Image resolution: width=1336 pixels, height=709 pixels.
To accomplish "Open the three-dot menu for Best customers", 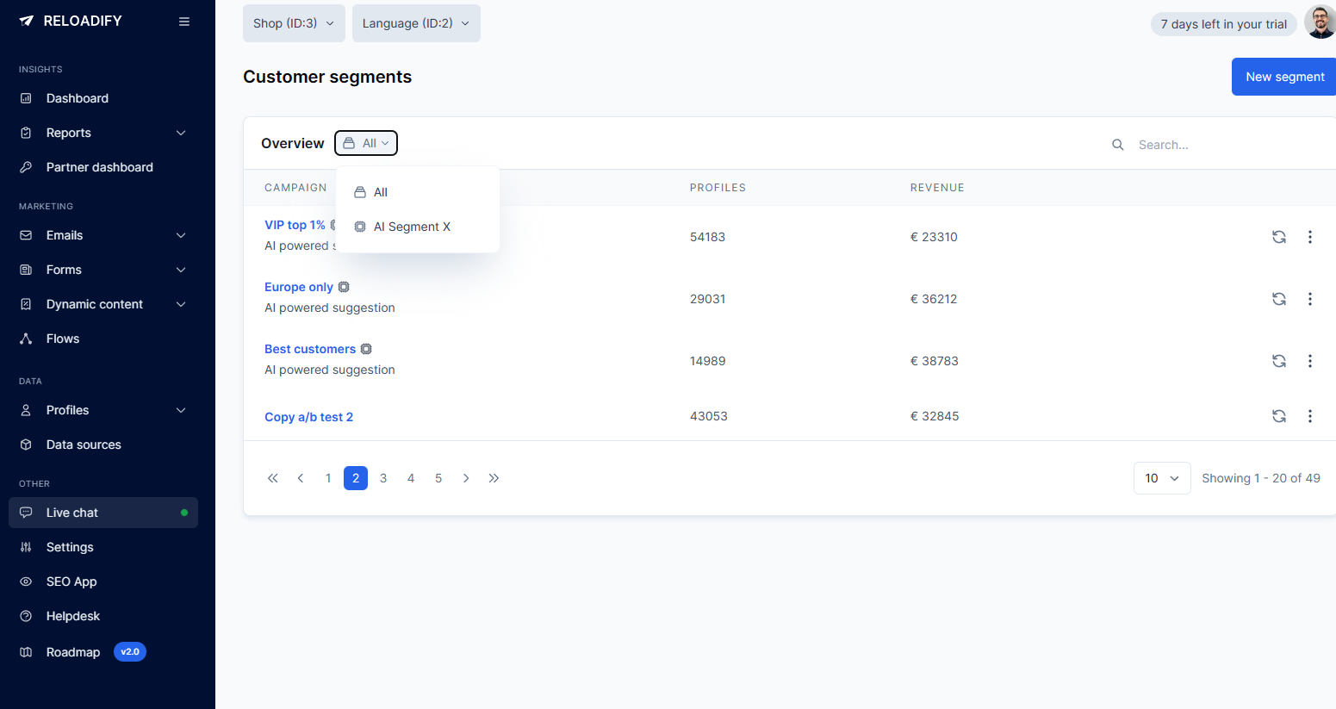I will [1309, 361].
